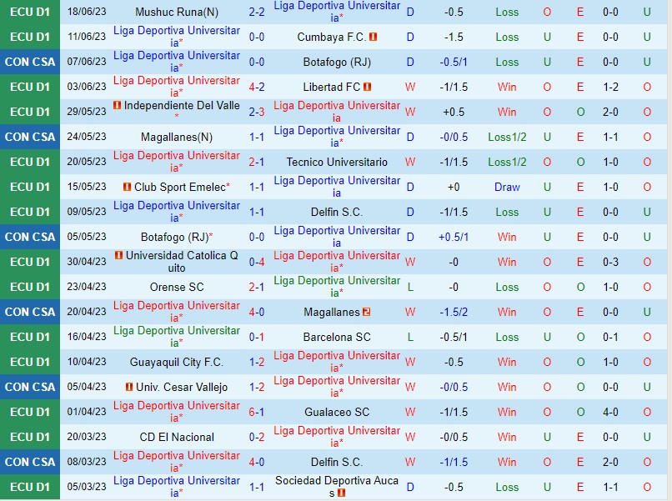672x501 pixels.
Task: Click the -1.5 handicap in Cumbaya row
Action: pos(454,37)
